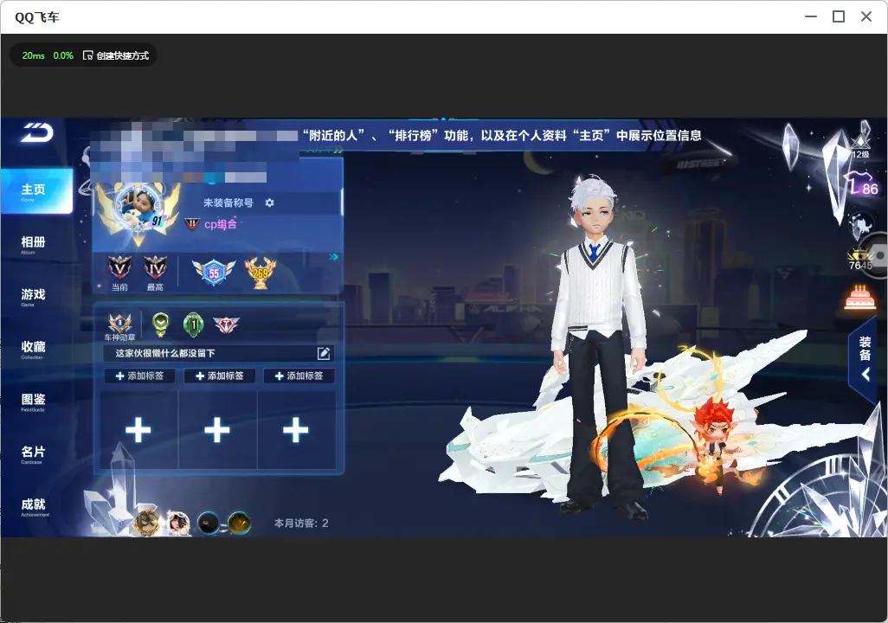
Task: Click the dark blue-ringed visitor avatar
Action: (x=209, y=523)
